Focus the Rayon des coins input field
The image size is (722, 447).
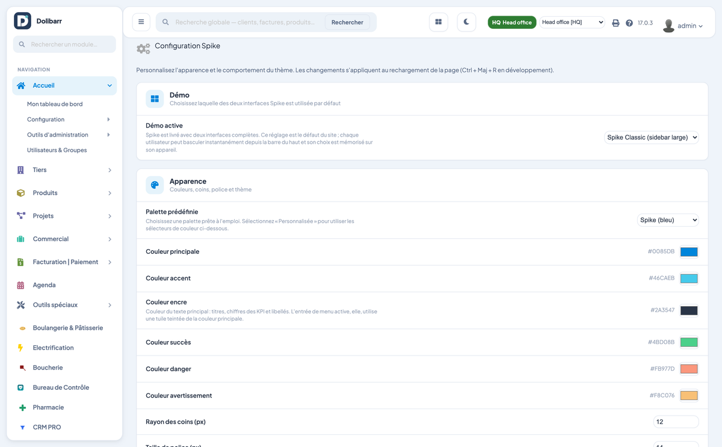(676, 422)
